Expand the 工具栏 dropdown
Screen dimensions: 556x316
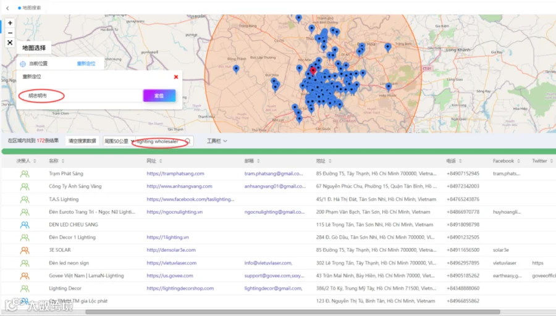point(217,141)
